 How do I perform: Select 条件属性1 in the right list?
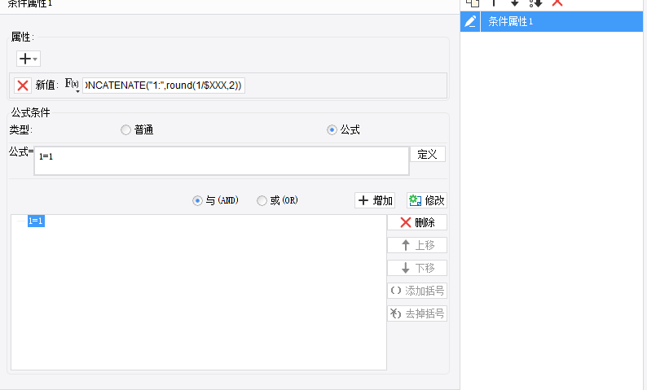point(561,21)
